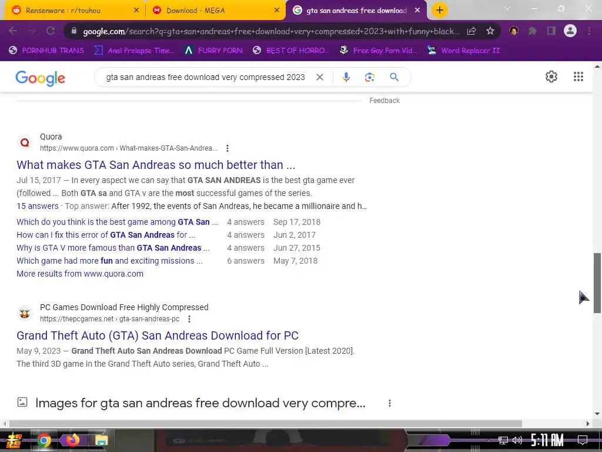Close the Download - MEGA tab

coord(276,11)
